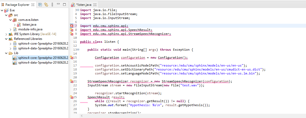Click sphinx4-data jar file icon under Lib
306x118 pixels.
(x=15, y=62)
